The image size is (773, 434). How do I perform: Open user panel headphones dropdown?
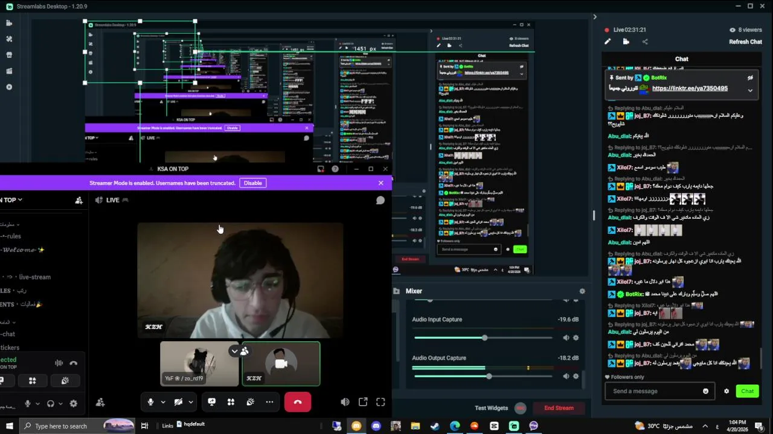tap(60, 404)
